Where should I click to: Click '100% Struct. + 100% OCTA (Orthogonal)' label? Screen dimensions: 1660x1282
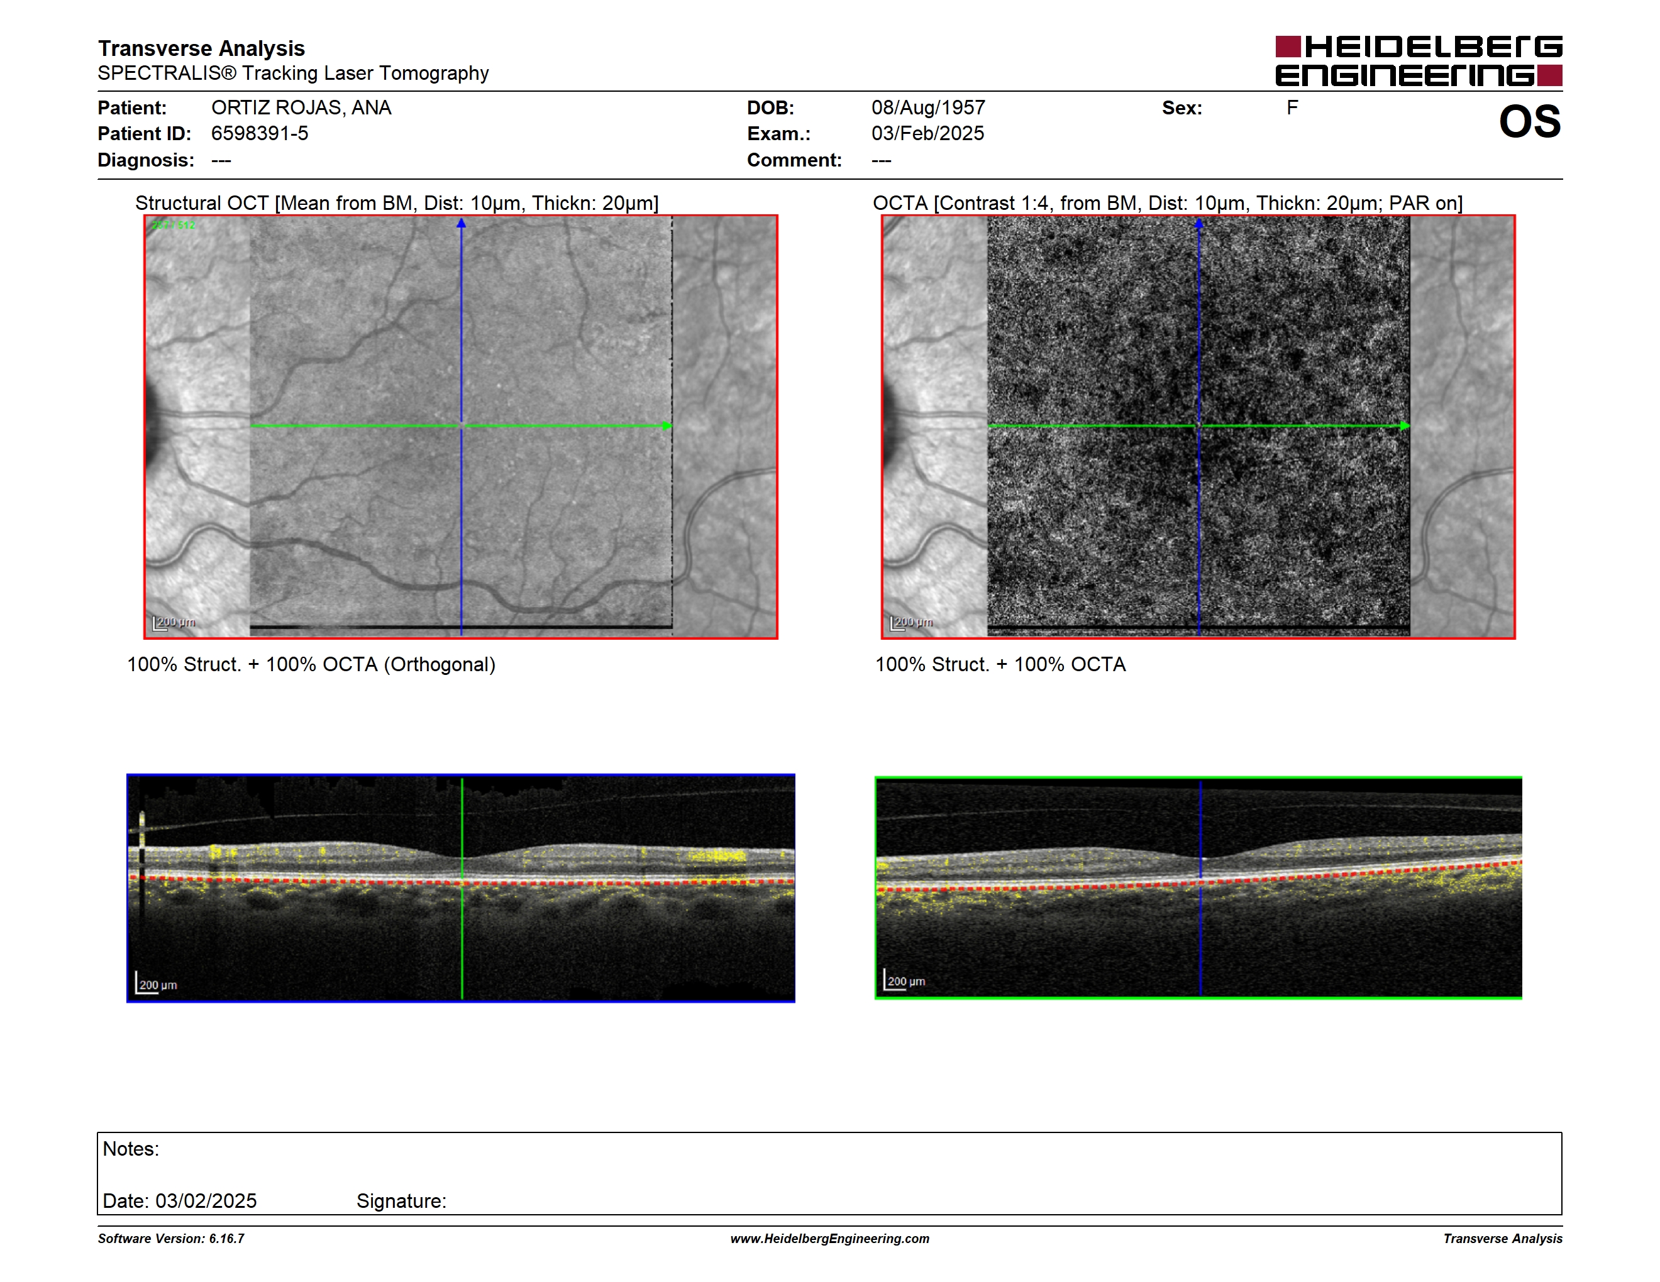click(311, 664)
